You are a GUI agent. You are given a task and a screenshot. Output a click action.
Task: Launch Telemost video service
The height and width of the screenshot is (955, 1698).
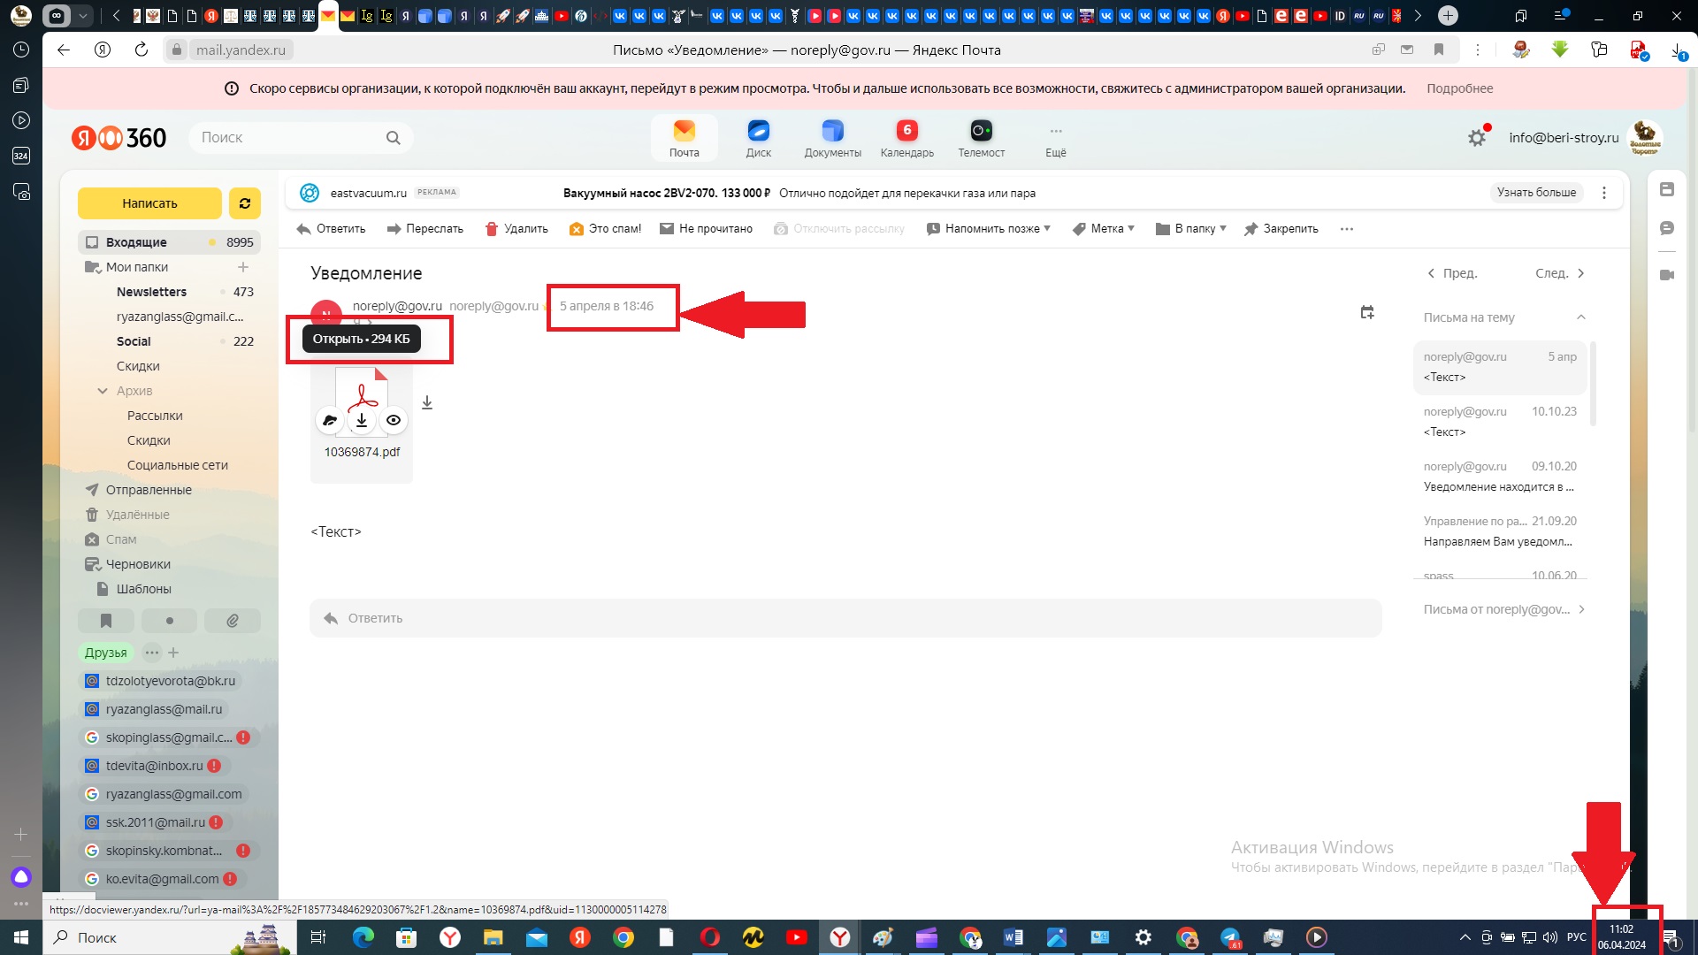tap(981, 138)
